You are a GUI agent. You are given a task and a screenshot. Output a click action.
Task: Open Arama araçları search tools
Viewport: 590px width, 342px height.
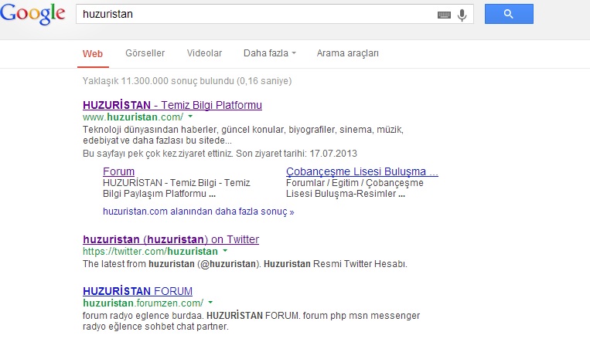tap(347, 53)
